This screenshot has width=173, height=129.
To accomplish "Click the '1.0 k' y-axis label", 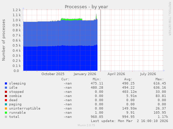I will pos(17,20).
